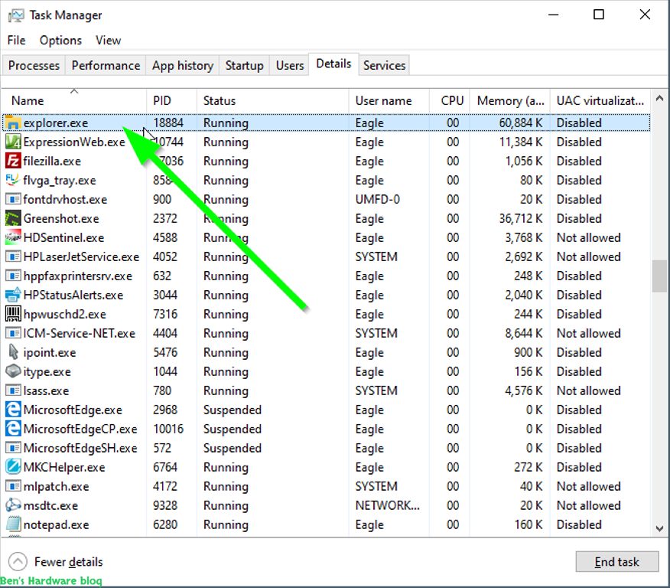Click the MicrosoftEdge.exe icon
The image size is (670, 588).
[13, 410]
